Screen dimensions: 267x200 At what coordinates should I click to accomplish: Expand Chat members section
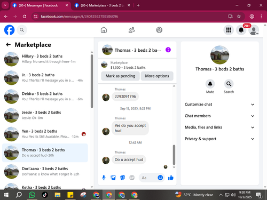coord(219,116)
